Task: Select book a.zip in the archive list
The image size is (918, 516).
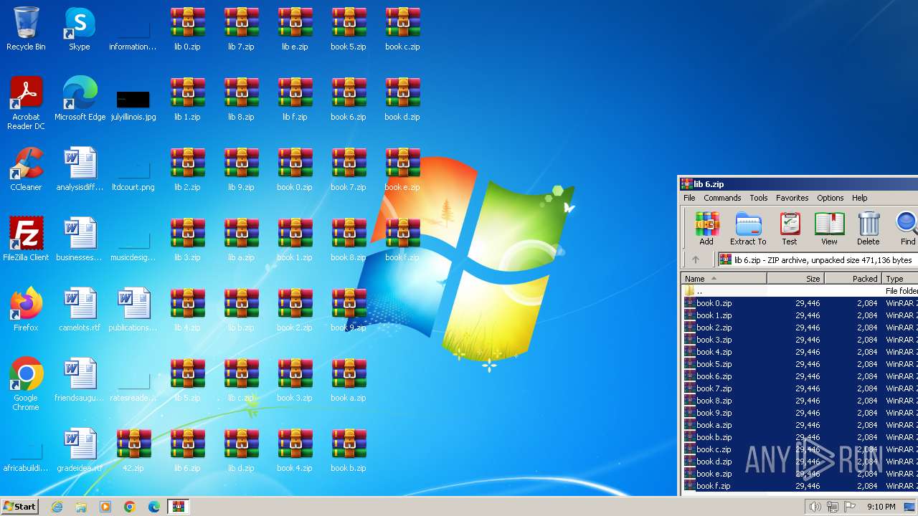Action: 800,425
